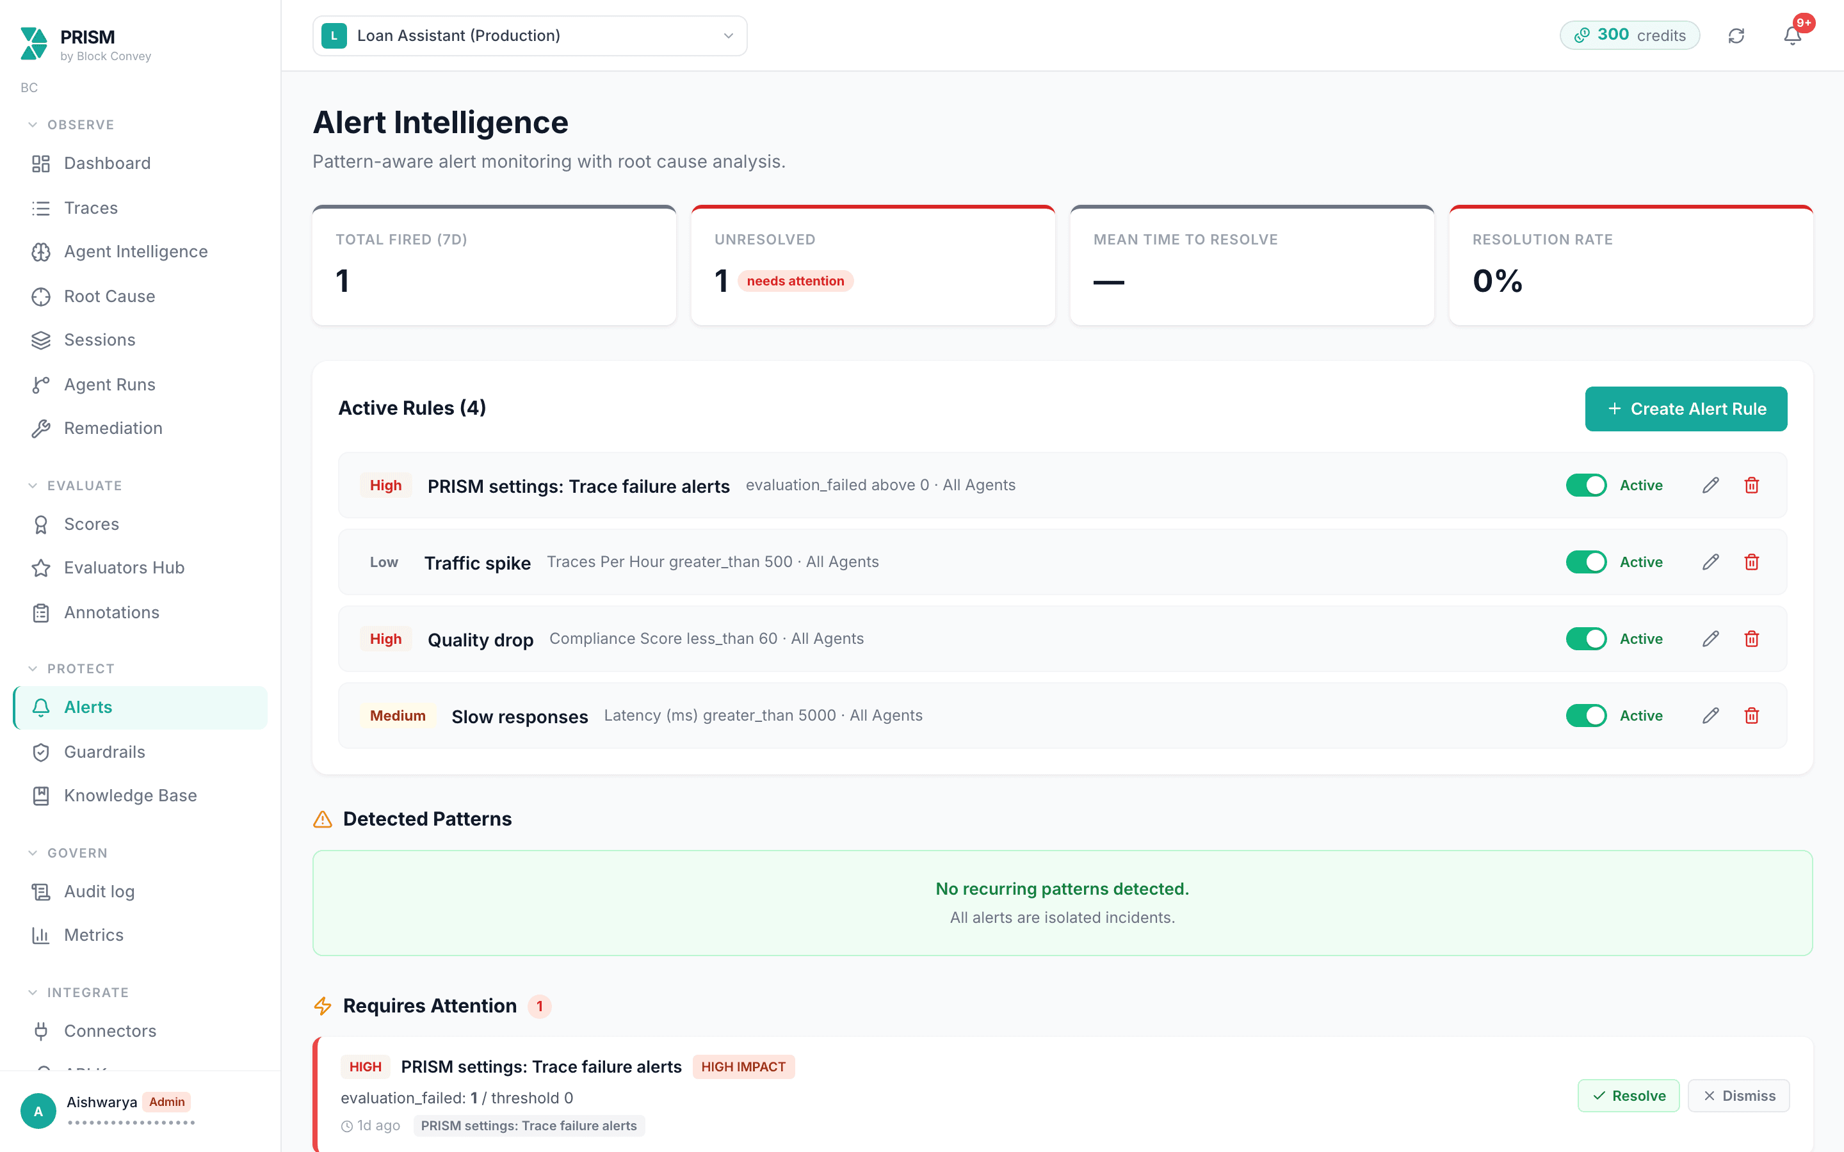The width and height of the screenshot is (1844, 1152).
Task: Click the Medium severity badge
Action: [x=398, y=716]
